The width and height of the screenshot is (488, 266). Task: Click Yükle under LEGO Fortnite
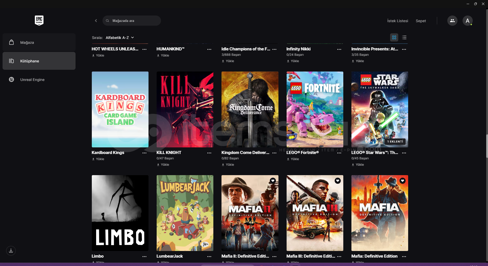pyautogui.click(x=293, y=159)
